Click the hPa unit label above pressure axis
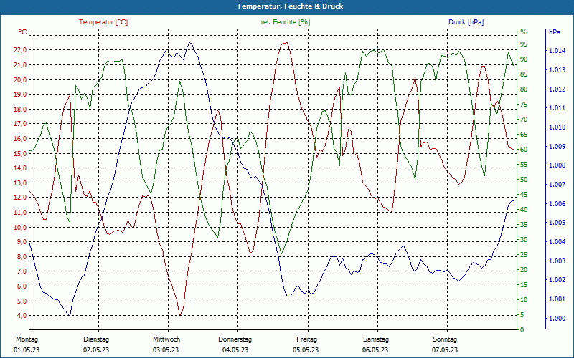574x358 pixels. click(555, 32)
